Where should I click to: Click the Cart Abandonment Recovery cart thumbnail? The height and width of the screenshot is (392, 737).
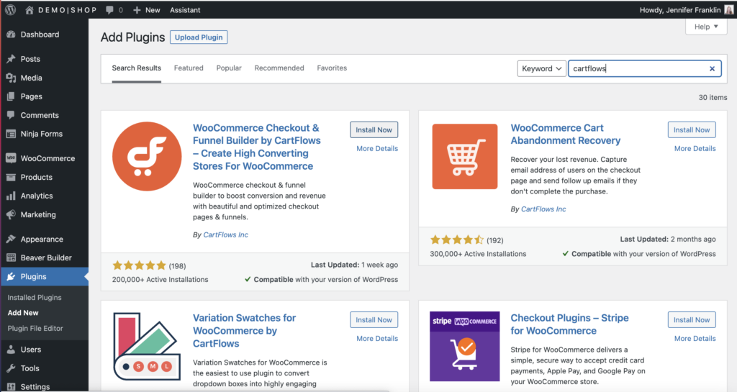tap(465, 156)
